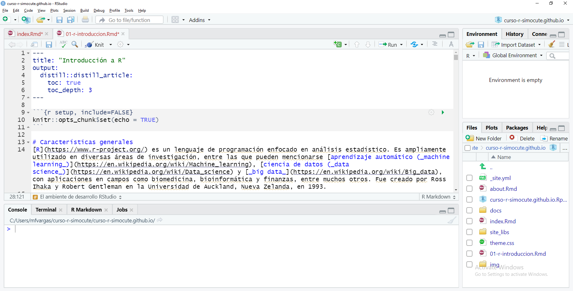Open the Plots tab

pyautogui.click(x=491, y=128)
